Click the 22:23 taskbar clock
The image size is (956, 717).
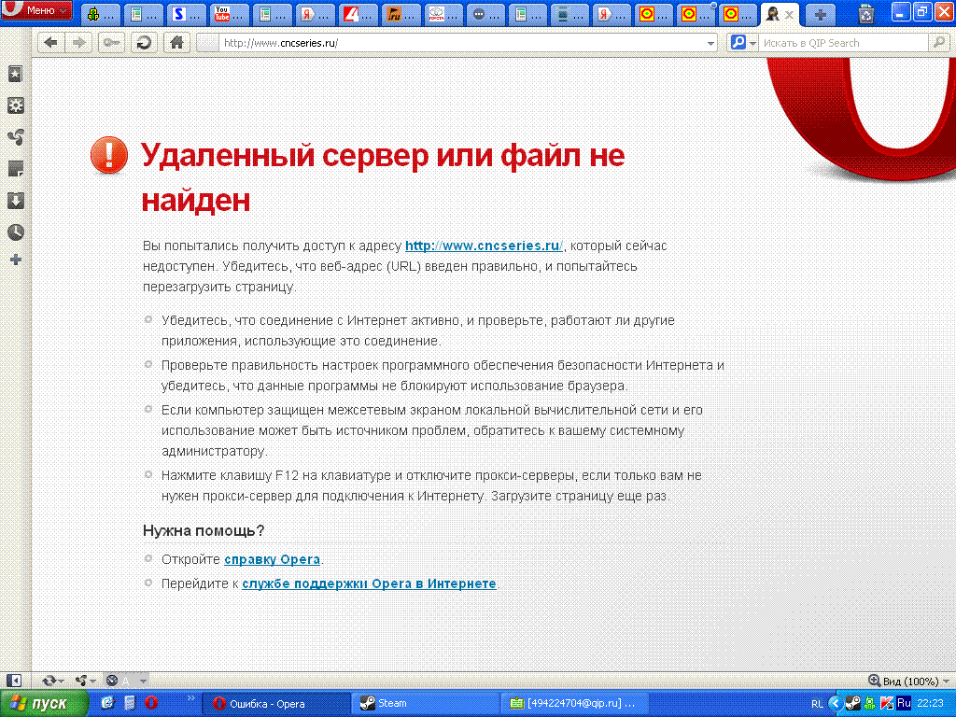(930, 704)
